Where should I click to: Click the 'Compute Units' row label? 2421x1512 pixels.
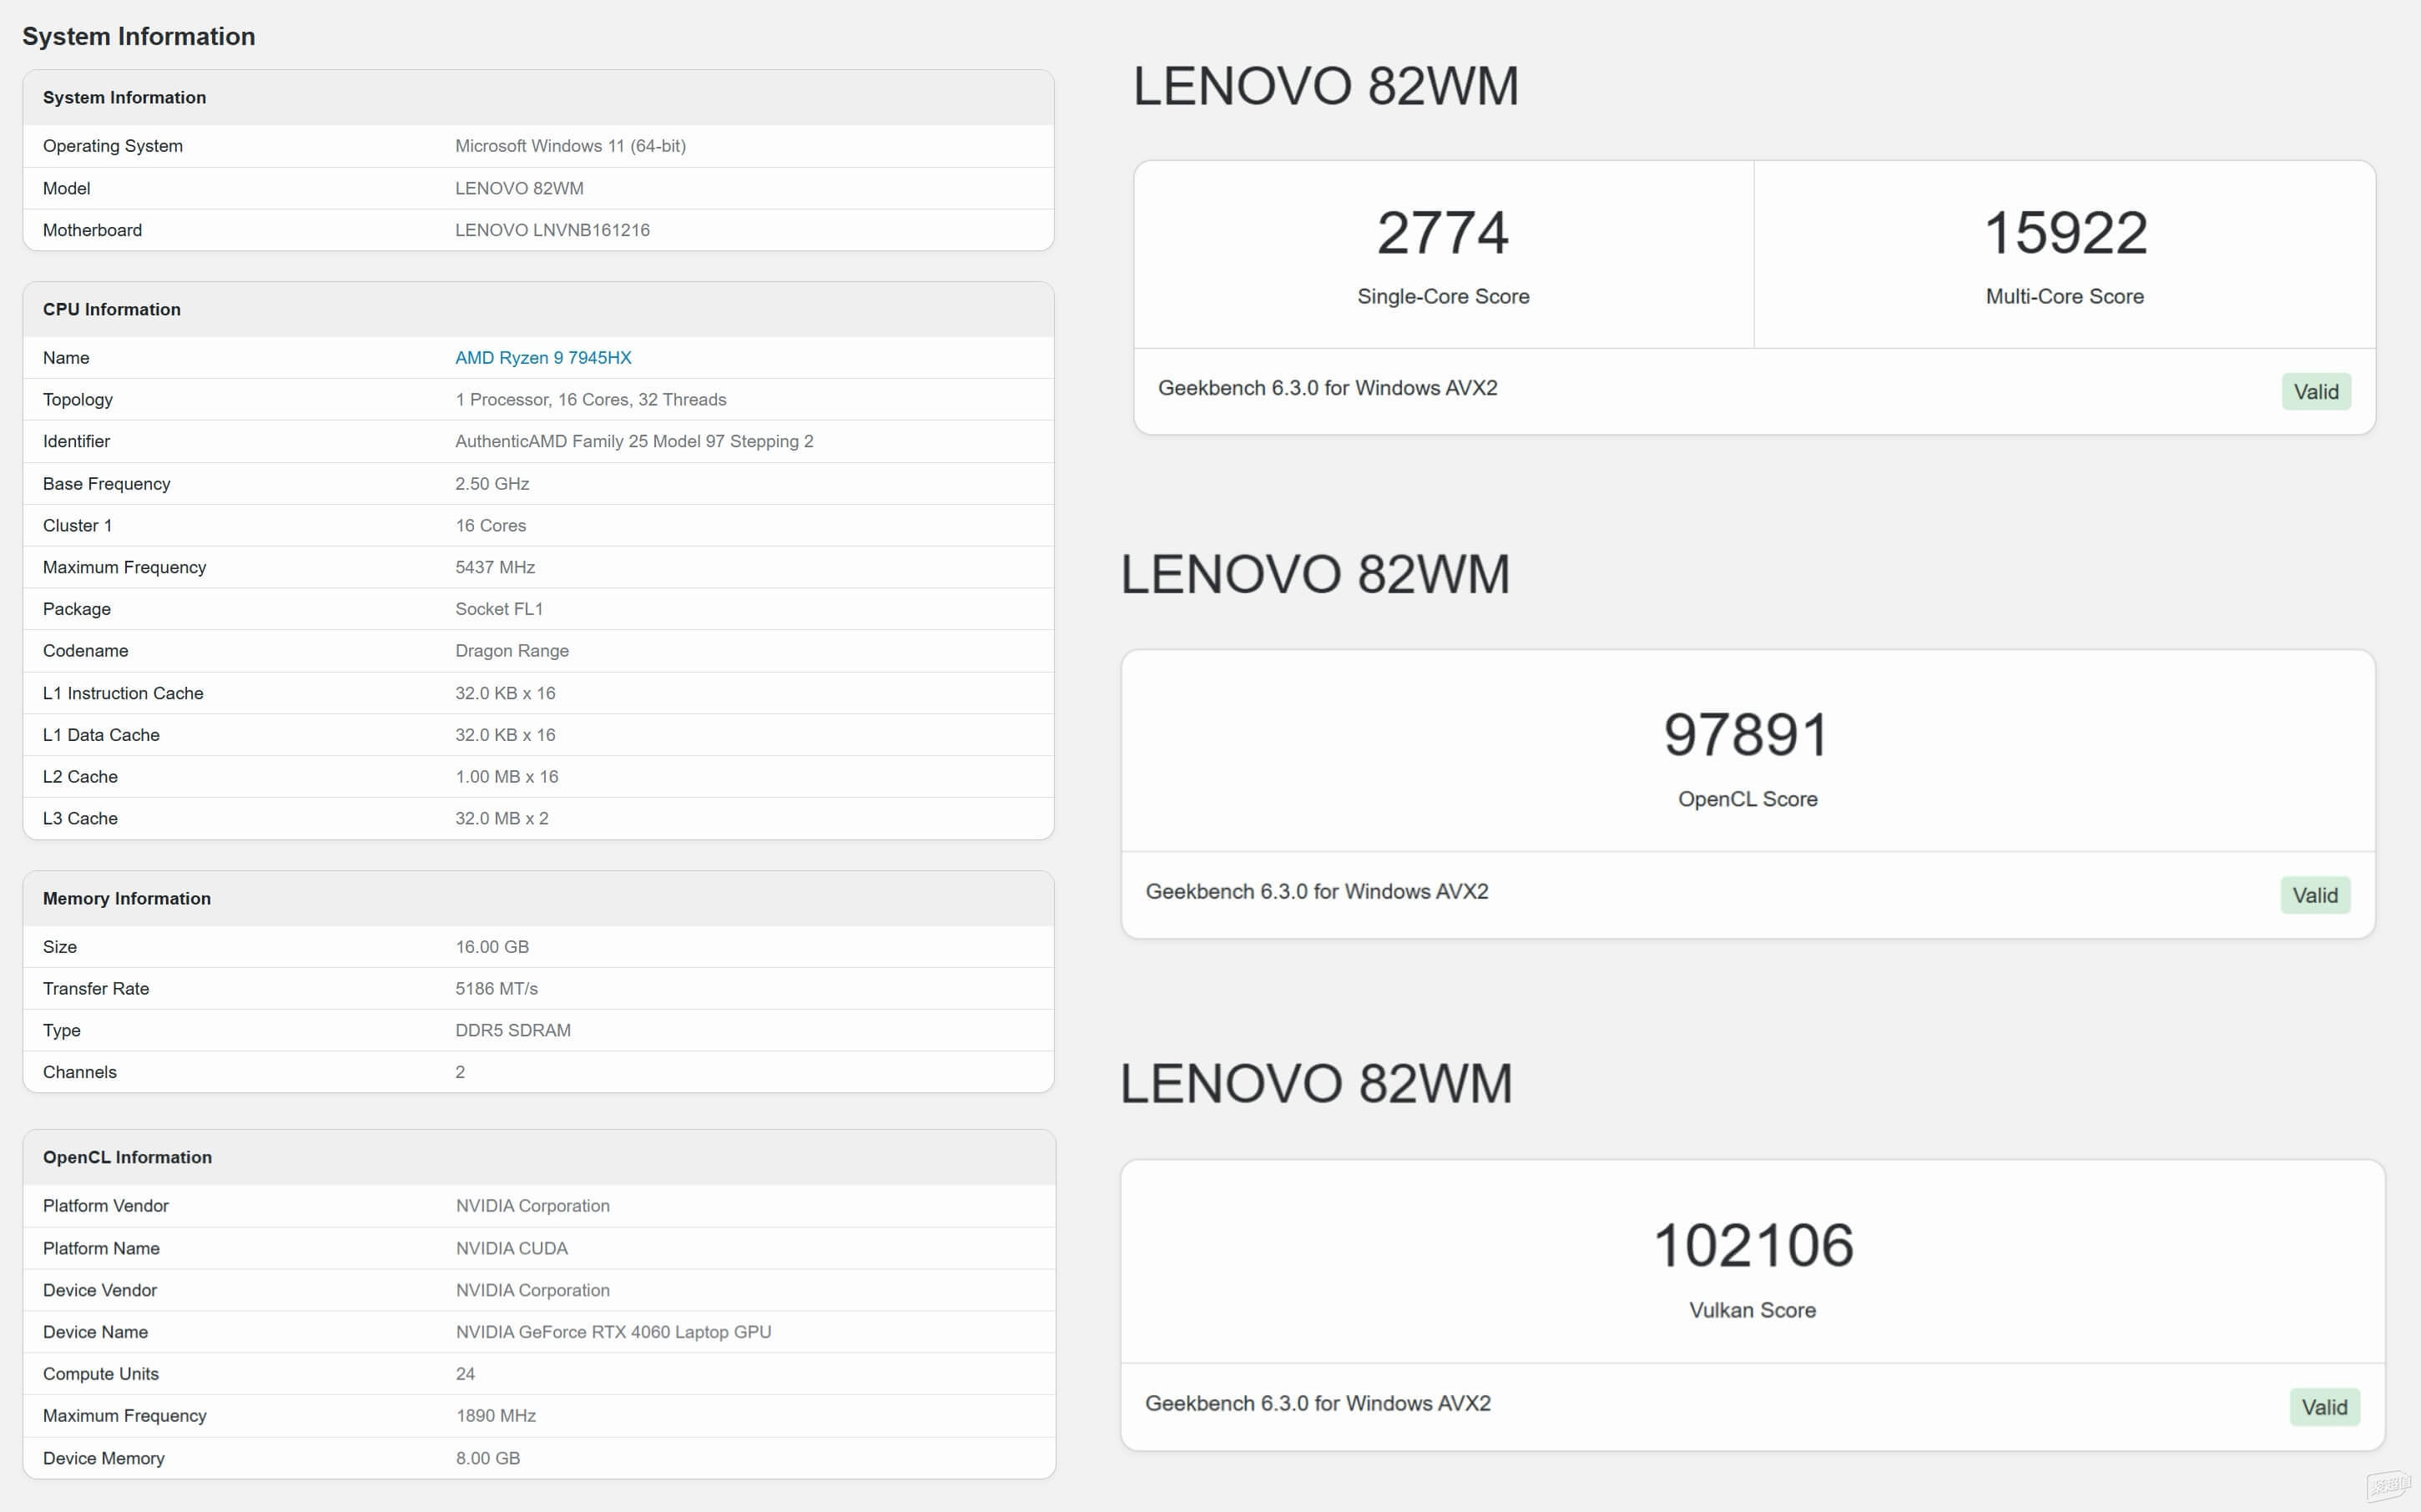coord(100,1374)
